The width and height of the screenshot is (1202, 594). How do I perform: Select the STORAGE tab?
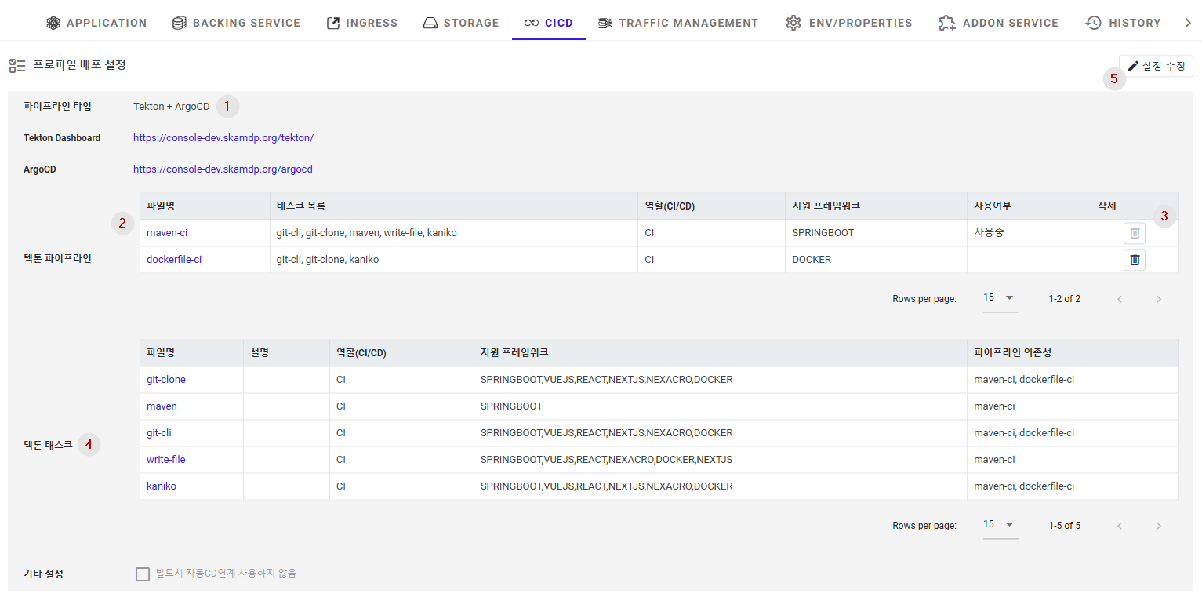[x=461, y=23]
